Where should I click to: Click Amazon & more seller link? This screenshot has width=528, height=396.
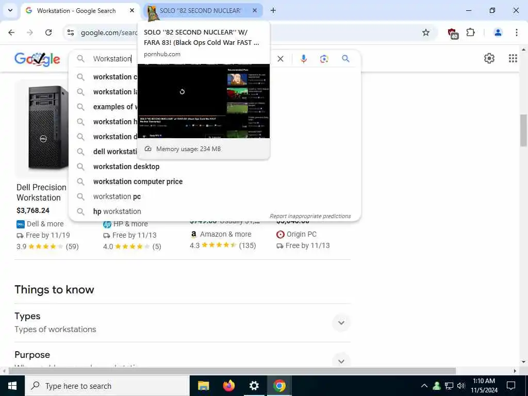coord(226,234)
